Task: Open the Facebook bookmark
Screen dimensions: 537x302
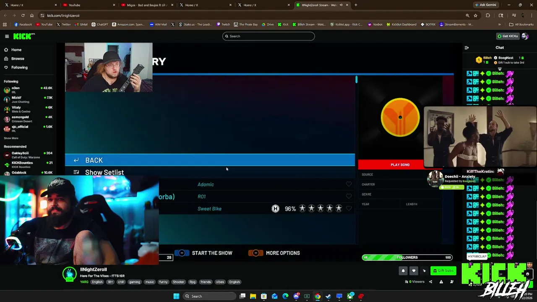Action: 23,24
